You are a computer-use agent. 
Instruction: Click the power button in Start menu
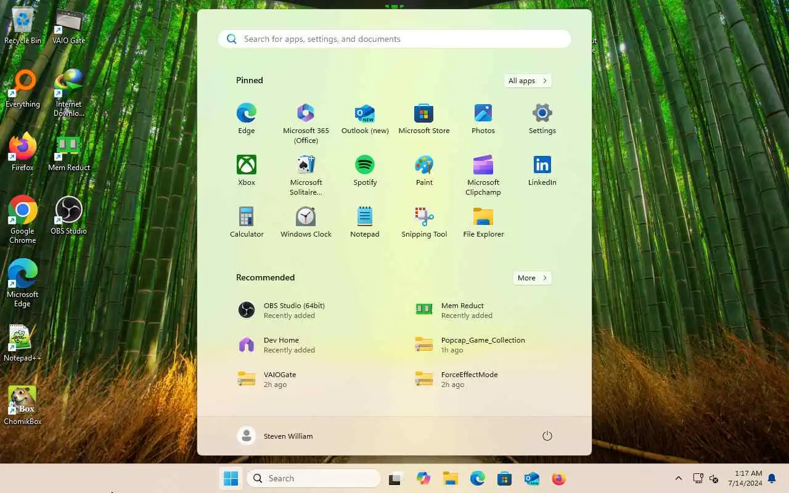click(x=547, y=436)
